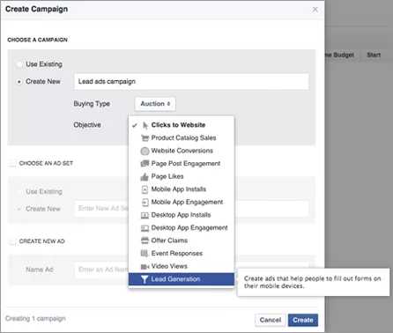Tick the Choose an Ad Set checkbox

12,163
